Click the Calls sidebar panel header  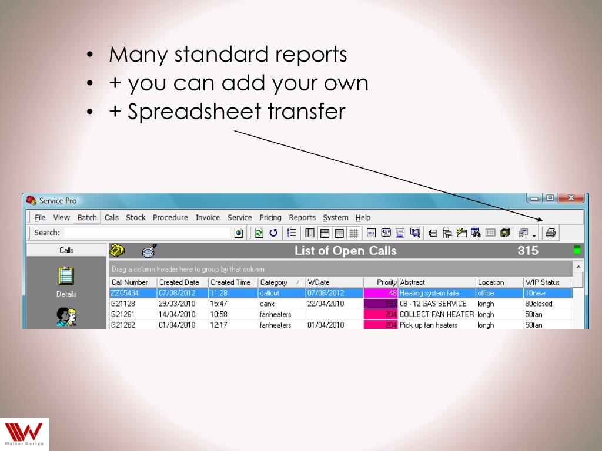(66, 250)
